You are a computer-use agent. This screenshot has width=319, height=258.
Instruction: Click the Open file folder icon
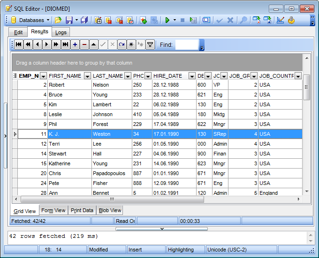click(58, 20)
